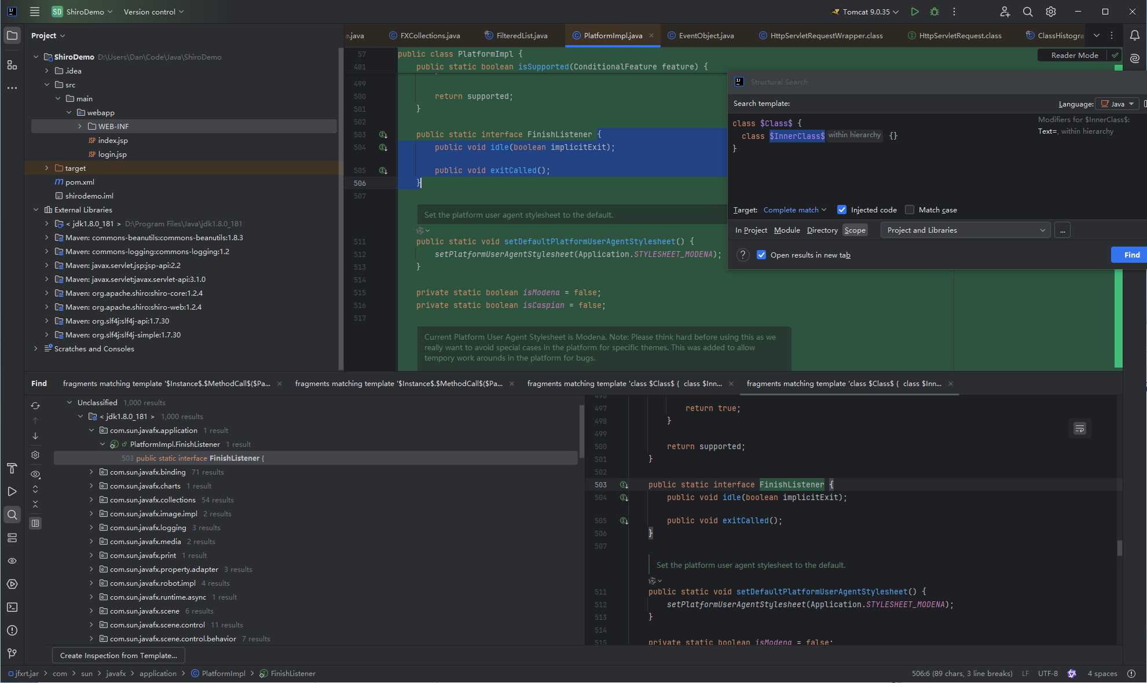
Task: Toggle the group-by panel icon in Find
Action: (35, 523)
